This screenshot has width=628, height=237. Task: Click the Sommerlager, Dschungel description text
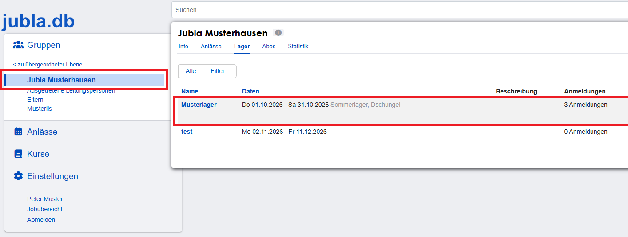point(366,105)
